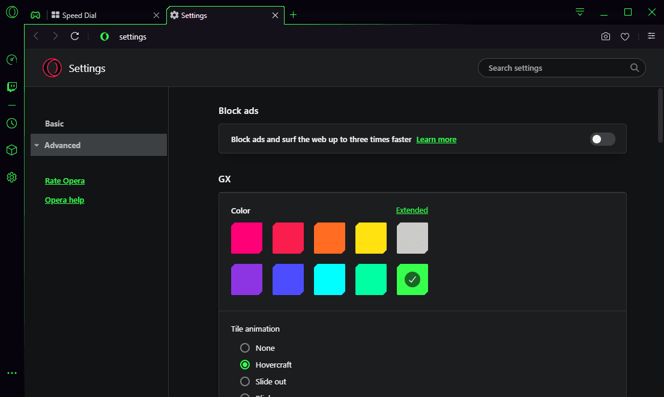
Task: Close the Speed Dial tab
Action: [156, 15]
